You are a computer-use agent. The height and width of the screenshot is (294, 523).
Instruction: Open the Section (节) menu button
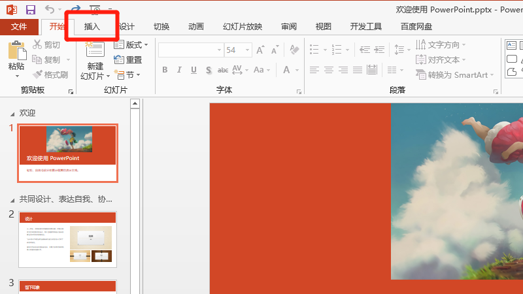pyautogui.click(x=128, y=74)
